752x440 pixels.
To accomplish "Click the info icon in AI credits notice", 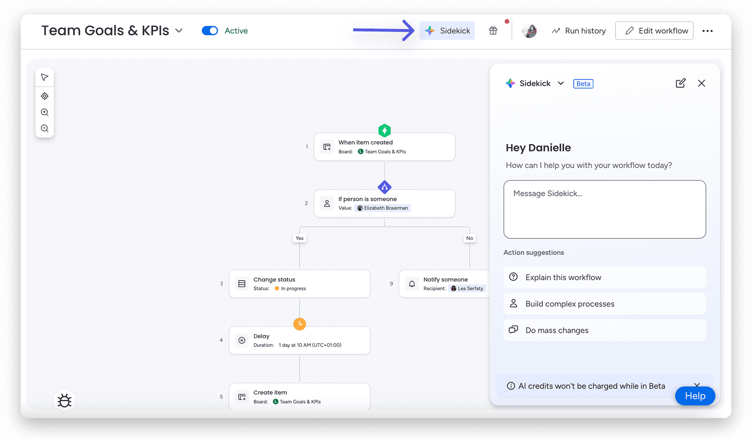I will click(x=511, y=386).
